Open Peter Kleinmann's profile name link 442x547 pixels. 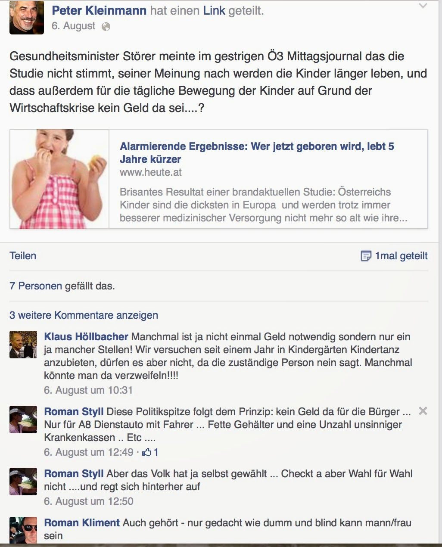pyautogui.click(x=99, y=10)
